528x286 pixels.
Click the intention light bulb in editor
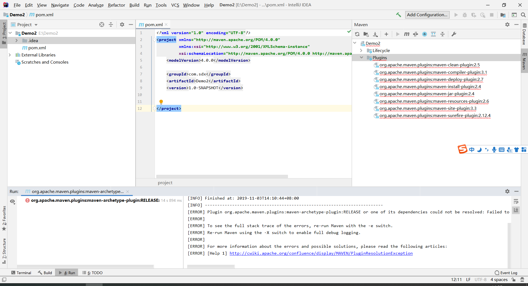tap(161, 102)
